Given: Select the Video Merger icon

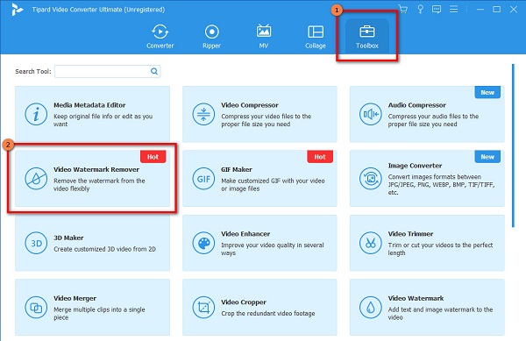Looking at the screenshot, I should [x=36, y=307].
